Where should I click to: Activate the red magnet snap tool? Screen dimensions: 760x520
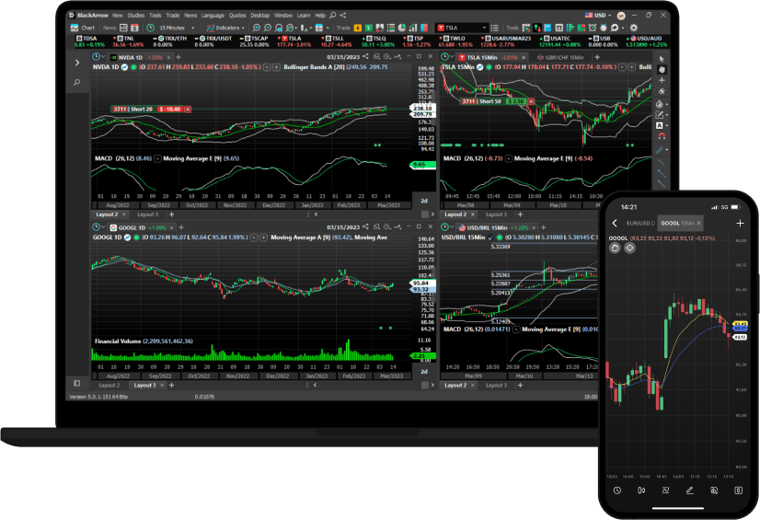(x=661, y=136)
